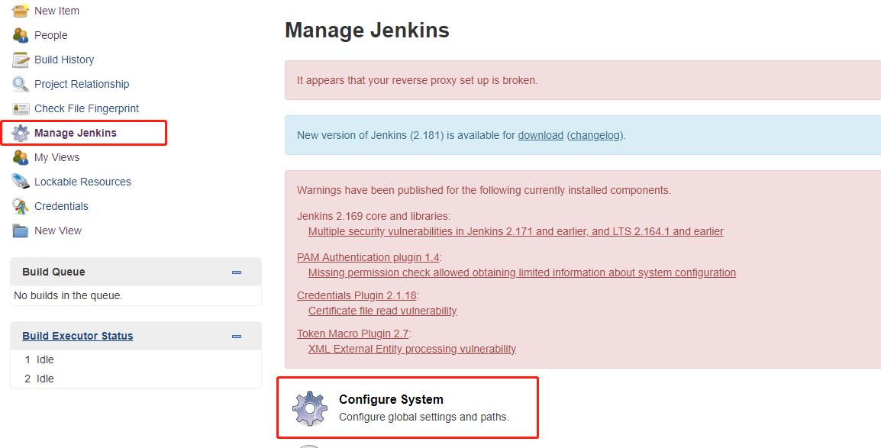The width and height of the screenshot is (881, 448).
Task: Go to Build History
Action: (x=64, y=60)
